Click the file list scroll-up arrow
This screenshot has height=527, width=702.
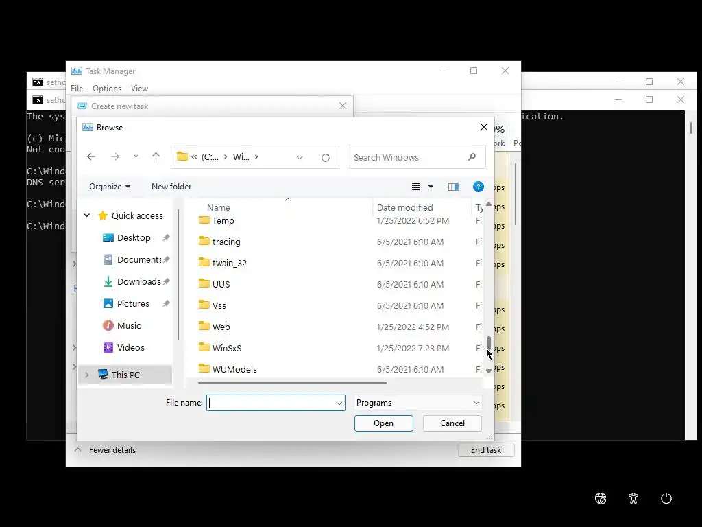[x=489, y=204]
